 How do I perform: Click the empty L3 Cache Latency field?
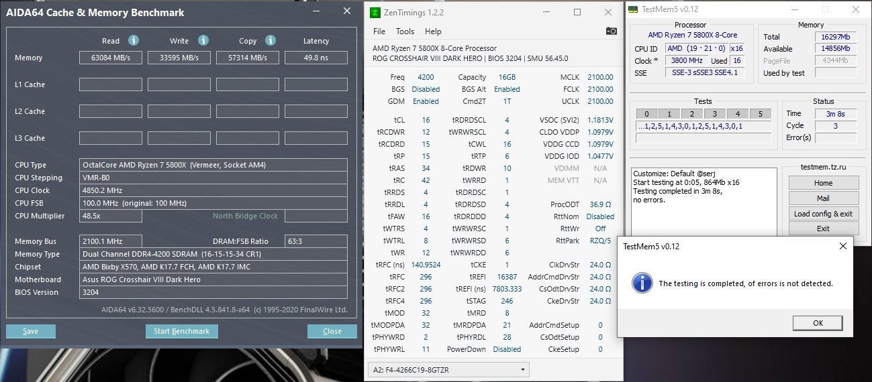(x=316, y=138)
